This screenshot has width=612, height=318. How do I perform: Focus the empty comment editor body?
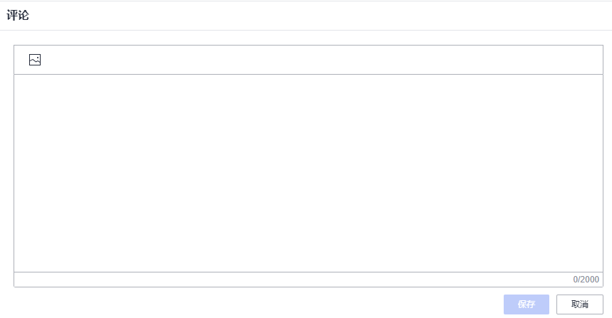coord(308,173)
